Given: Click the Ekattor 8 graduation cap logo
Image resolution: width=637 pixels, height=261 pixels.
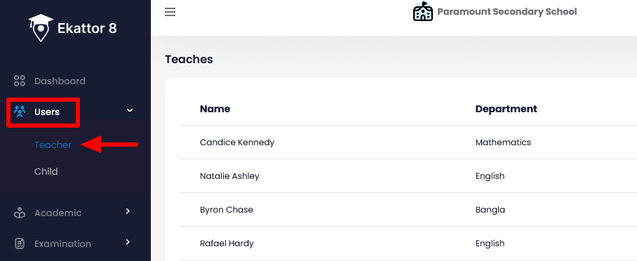Looking at the screenshot, I should point(41,28).
